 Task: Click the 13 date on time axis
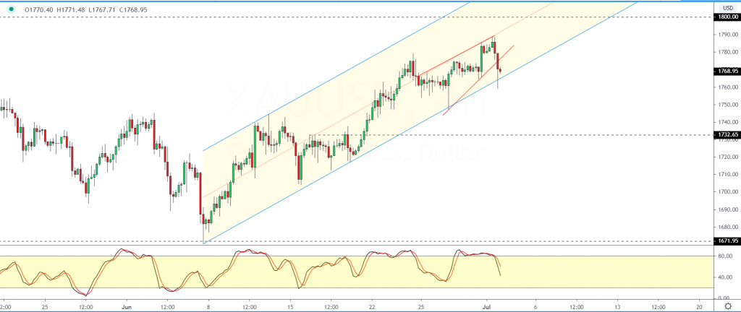pos(618,305)
